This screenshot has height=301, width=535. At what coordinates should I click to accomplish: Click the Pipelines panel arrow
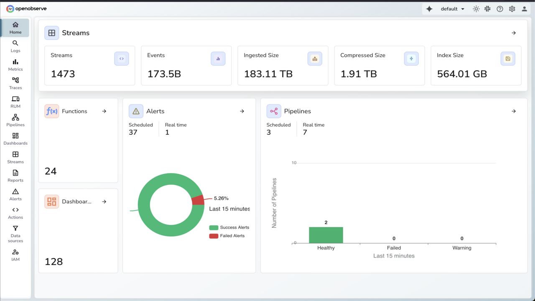click(514, 111)
